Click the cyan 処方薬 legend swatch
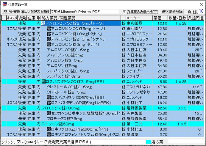This screenshot has height=146, width=206. [x=149, y=142]
